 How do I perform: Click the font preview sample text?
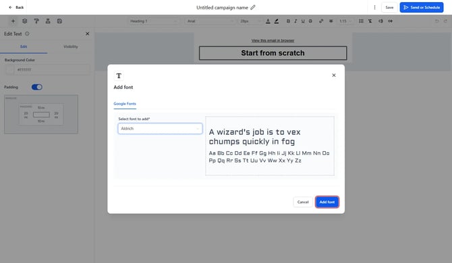pyautogui.click(x=270, y=146)
